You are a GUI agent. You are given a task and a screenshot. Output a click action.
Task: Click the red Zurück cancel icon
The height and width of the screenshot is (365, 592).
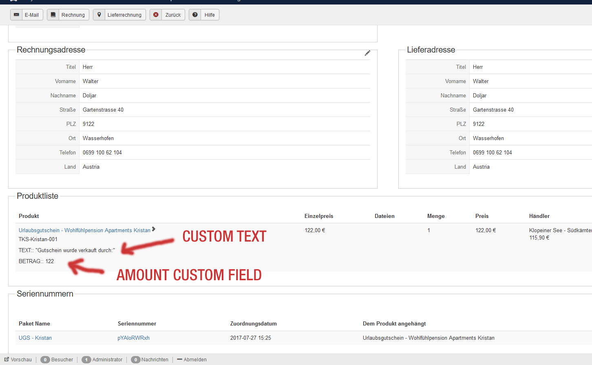click(x=156, y=15)
